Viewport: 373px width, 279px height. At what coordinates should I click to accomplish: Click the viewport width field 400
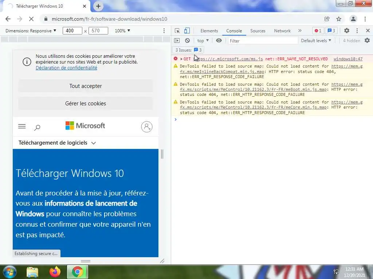(x=72, y=31)
